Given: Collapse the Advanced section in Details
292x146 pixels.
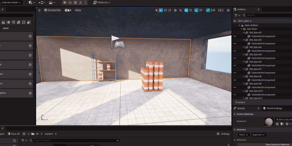Looking at the screenshot, I should [235, 140].
